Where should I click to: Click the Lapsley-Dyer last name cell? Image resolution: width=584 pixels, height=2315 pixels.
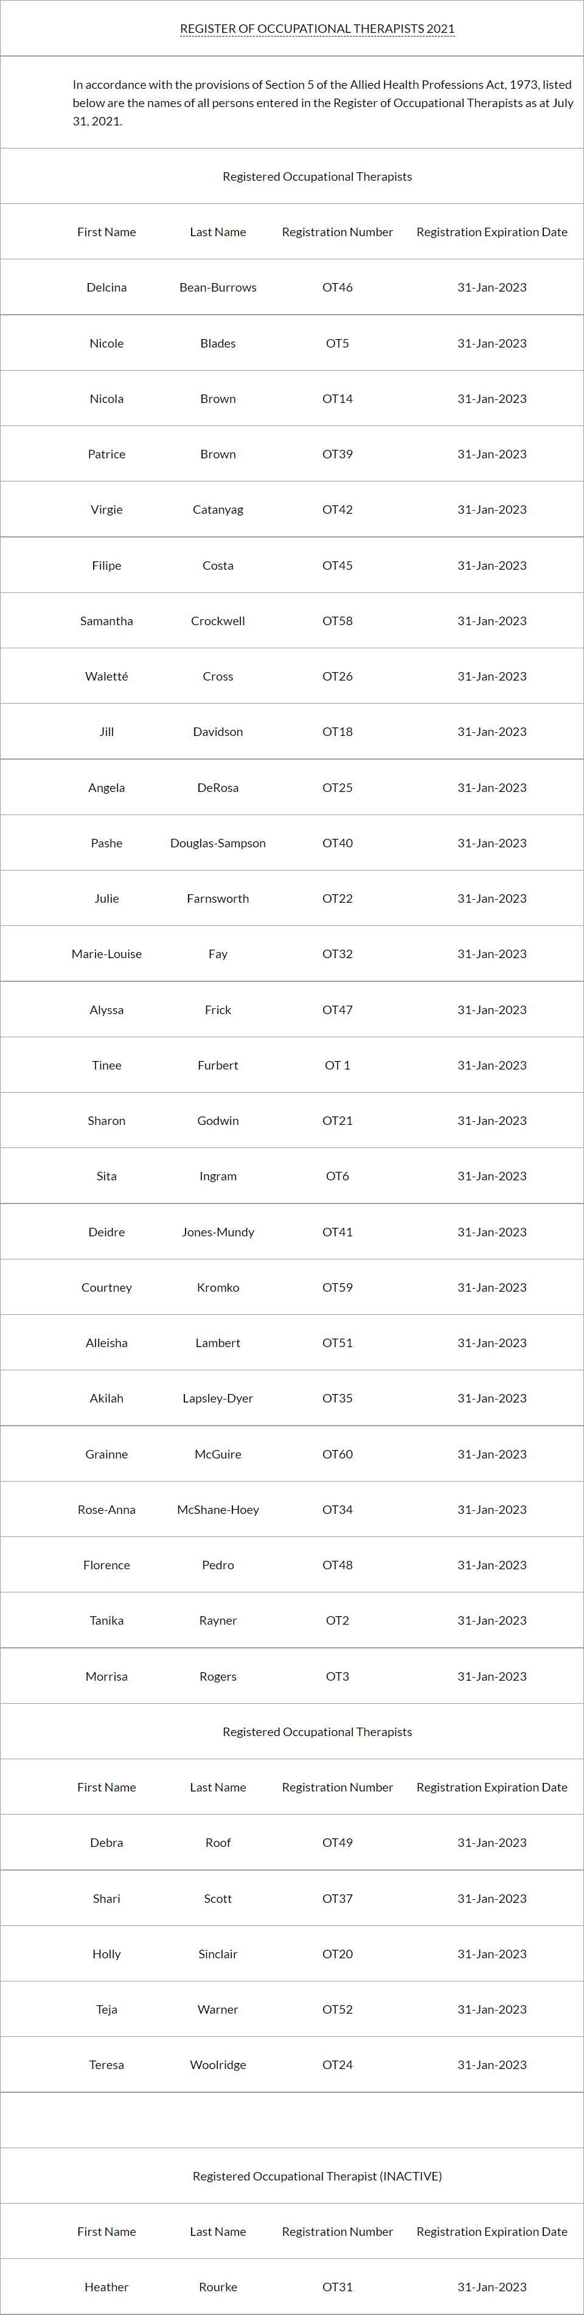(217, 1398)
